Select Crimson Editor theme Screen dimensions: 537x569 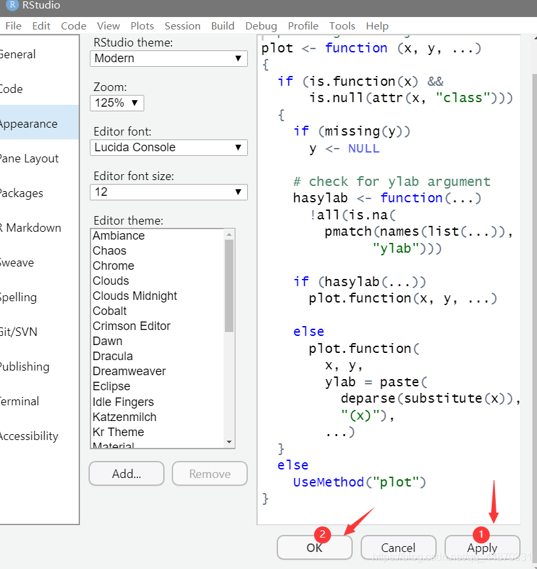pyautogui.click(x=157, y=326)
